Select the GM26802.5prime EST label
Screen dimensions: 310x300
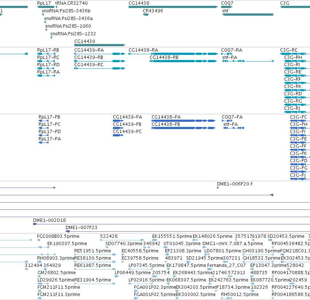coord(56,273)
